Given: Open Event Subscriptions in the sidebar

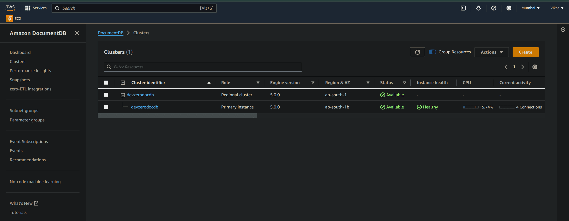Looking at the screenshot, I should (x=29, y=141).
